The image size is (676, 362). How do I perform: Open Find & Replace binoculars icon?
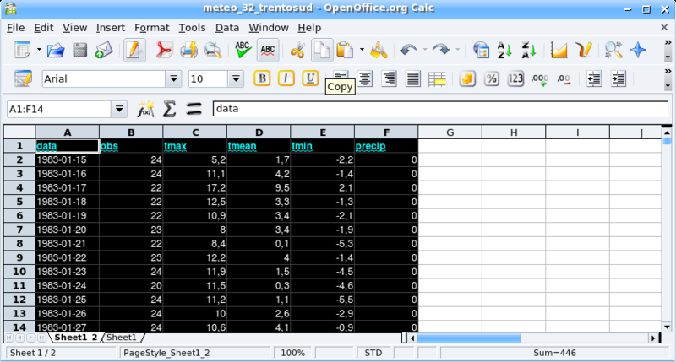(x=613, y=50)
